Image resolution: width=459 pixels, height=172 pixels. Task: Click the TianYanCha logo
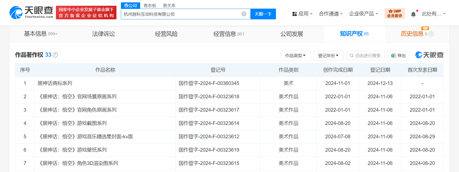click(x=31, y=13)
